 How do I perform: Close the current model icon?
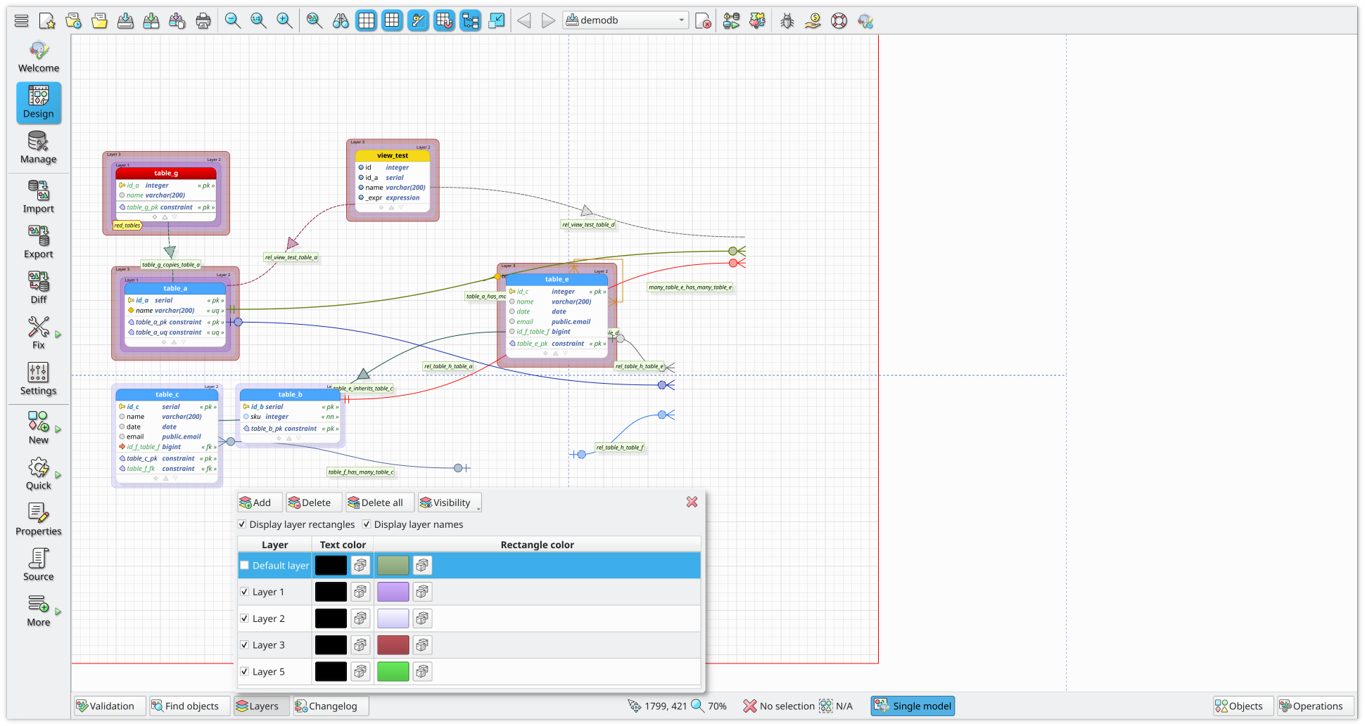[703, 21]
